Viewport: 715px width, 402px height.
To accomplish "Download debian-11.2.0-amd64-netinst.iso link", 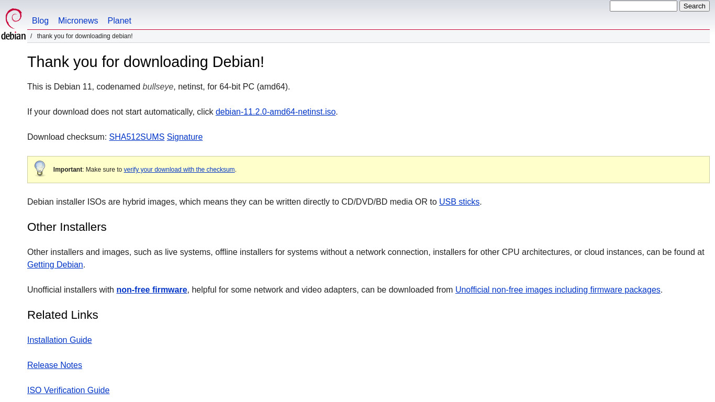I will click(x=275, y=112).
